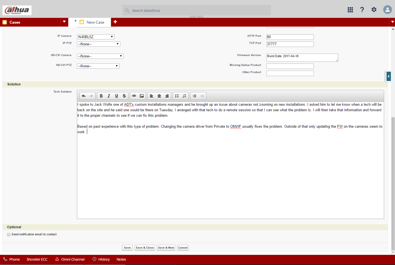Open Cases navigation dropdown arrow
The width and height of the screenshot is (395, 265).
tap(64, 22)
